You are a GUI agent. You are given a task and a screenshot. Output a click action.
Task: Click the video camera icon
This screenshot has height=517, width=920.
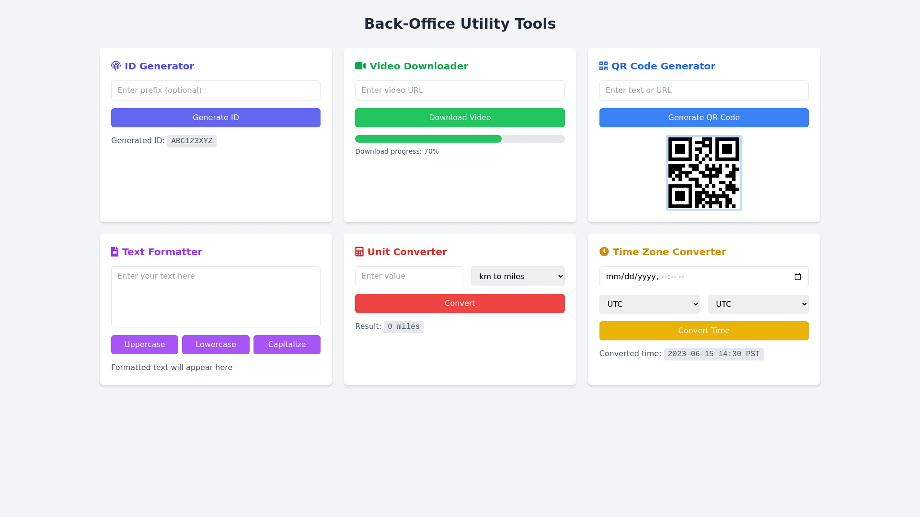point(360,66)
